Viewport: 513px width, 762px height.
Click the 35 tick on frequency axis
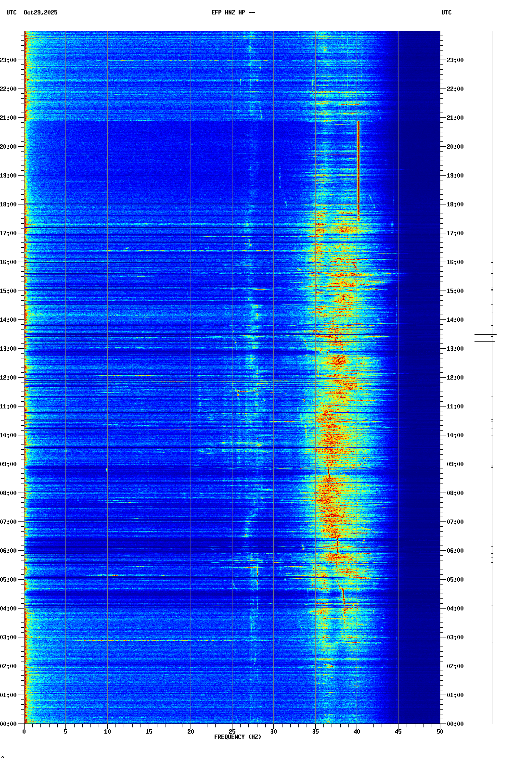[x=315, y=732]
